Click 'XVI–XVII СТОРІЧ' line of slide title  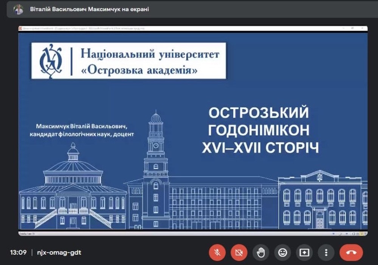pyautogui.click(x=260, y=147)
